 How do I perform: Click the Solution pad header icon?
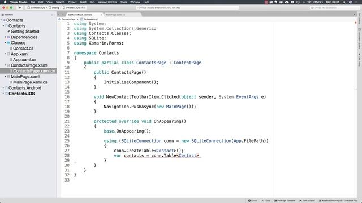pos(2,15)
